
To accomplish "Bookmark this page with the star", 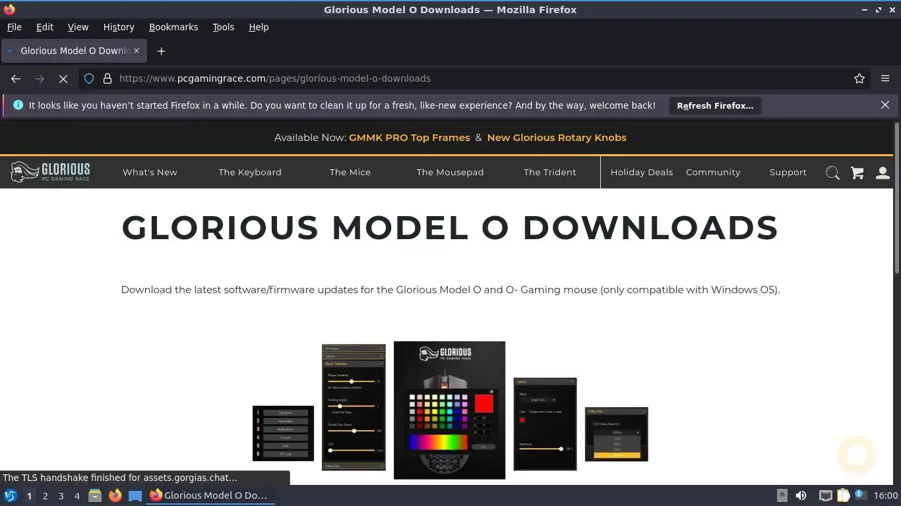I will tap(859, 78).
